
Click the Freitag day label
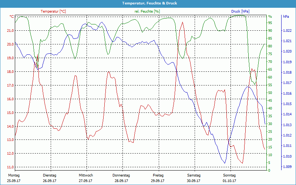[158, 175]
